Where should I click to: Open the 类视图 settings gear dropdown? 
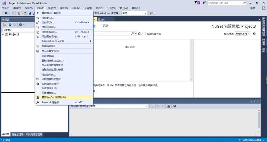(21, 25)
